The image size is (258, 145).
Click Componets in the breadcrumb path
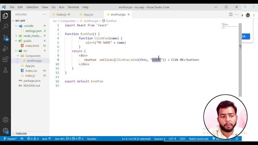(x=68, y=21)
